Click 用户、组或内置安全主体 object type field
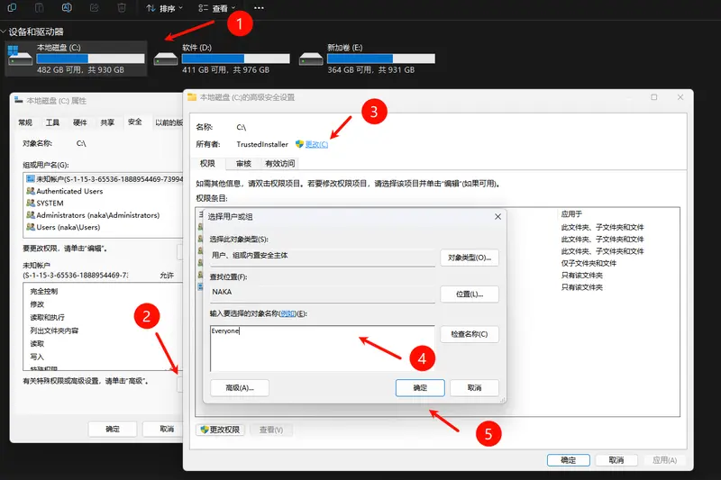The image size is (721, 480). pyautogui.click(x=323, y=257)
